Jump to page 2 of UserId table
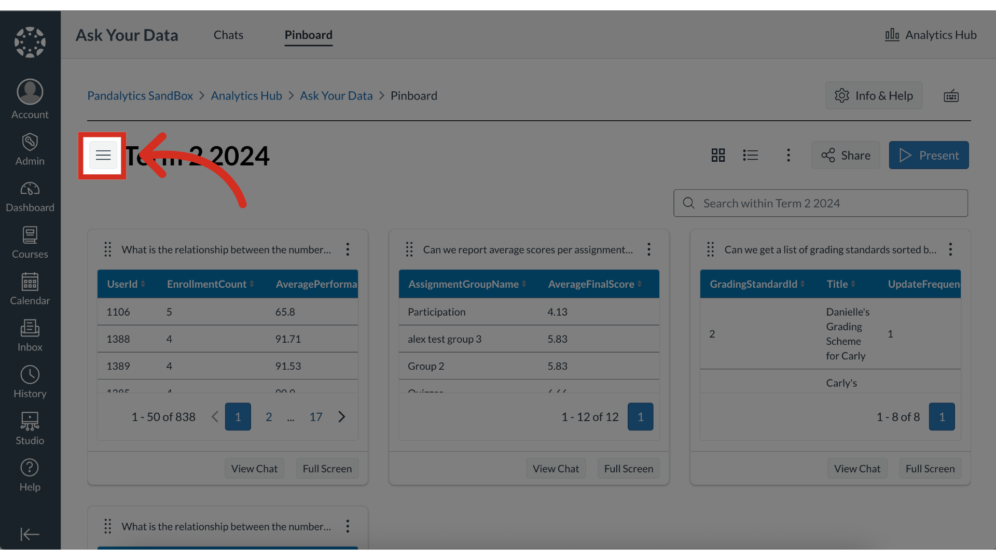The height and width of the screenshot is (560, 996). 269,417
